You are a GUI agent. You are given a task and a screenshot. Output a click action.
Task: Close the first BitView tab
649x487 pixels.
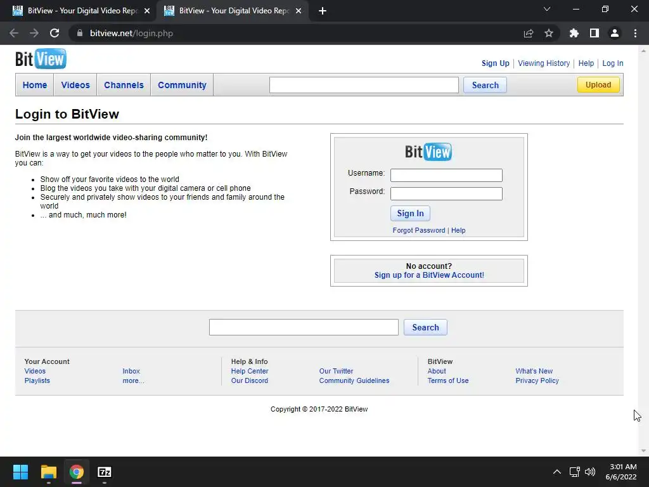point(147,11)
